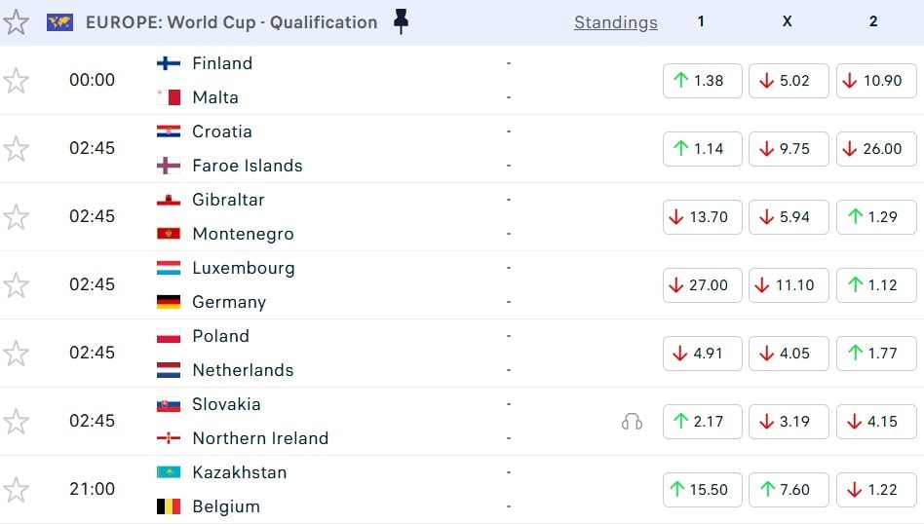Select home odds 4.91 for Poland
Image resolution: width=924 pixels, height=524 pixels.
[702, 354]
